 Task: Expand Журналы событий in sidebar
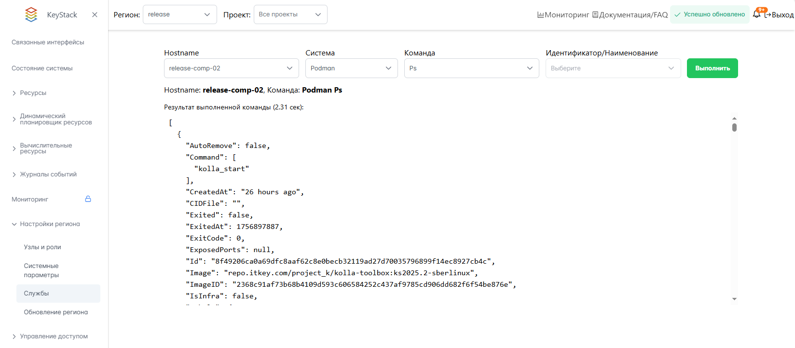click(48, 174)
